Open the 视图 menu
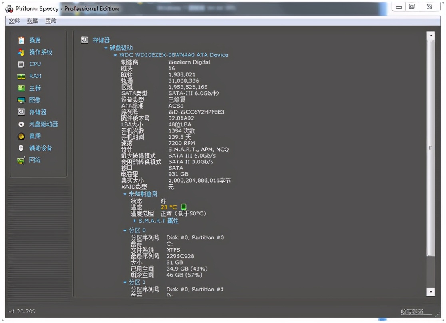Screen dimensions: 446x323 [33, 21]
